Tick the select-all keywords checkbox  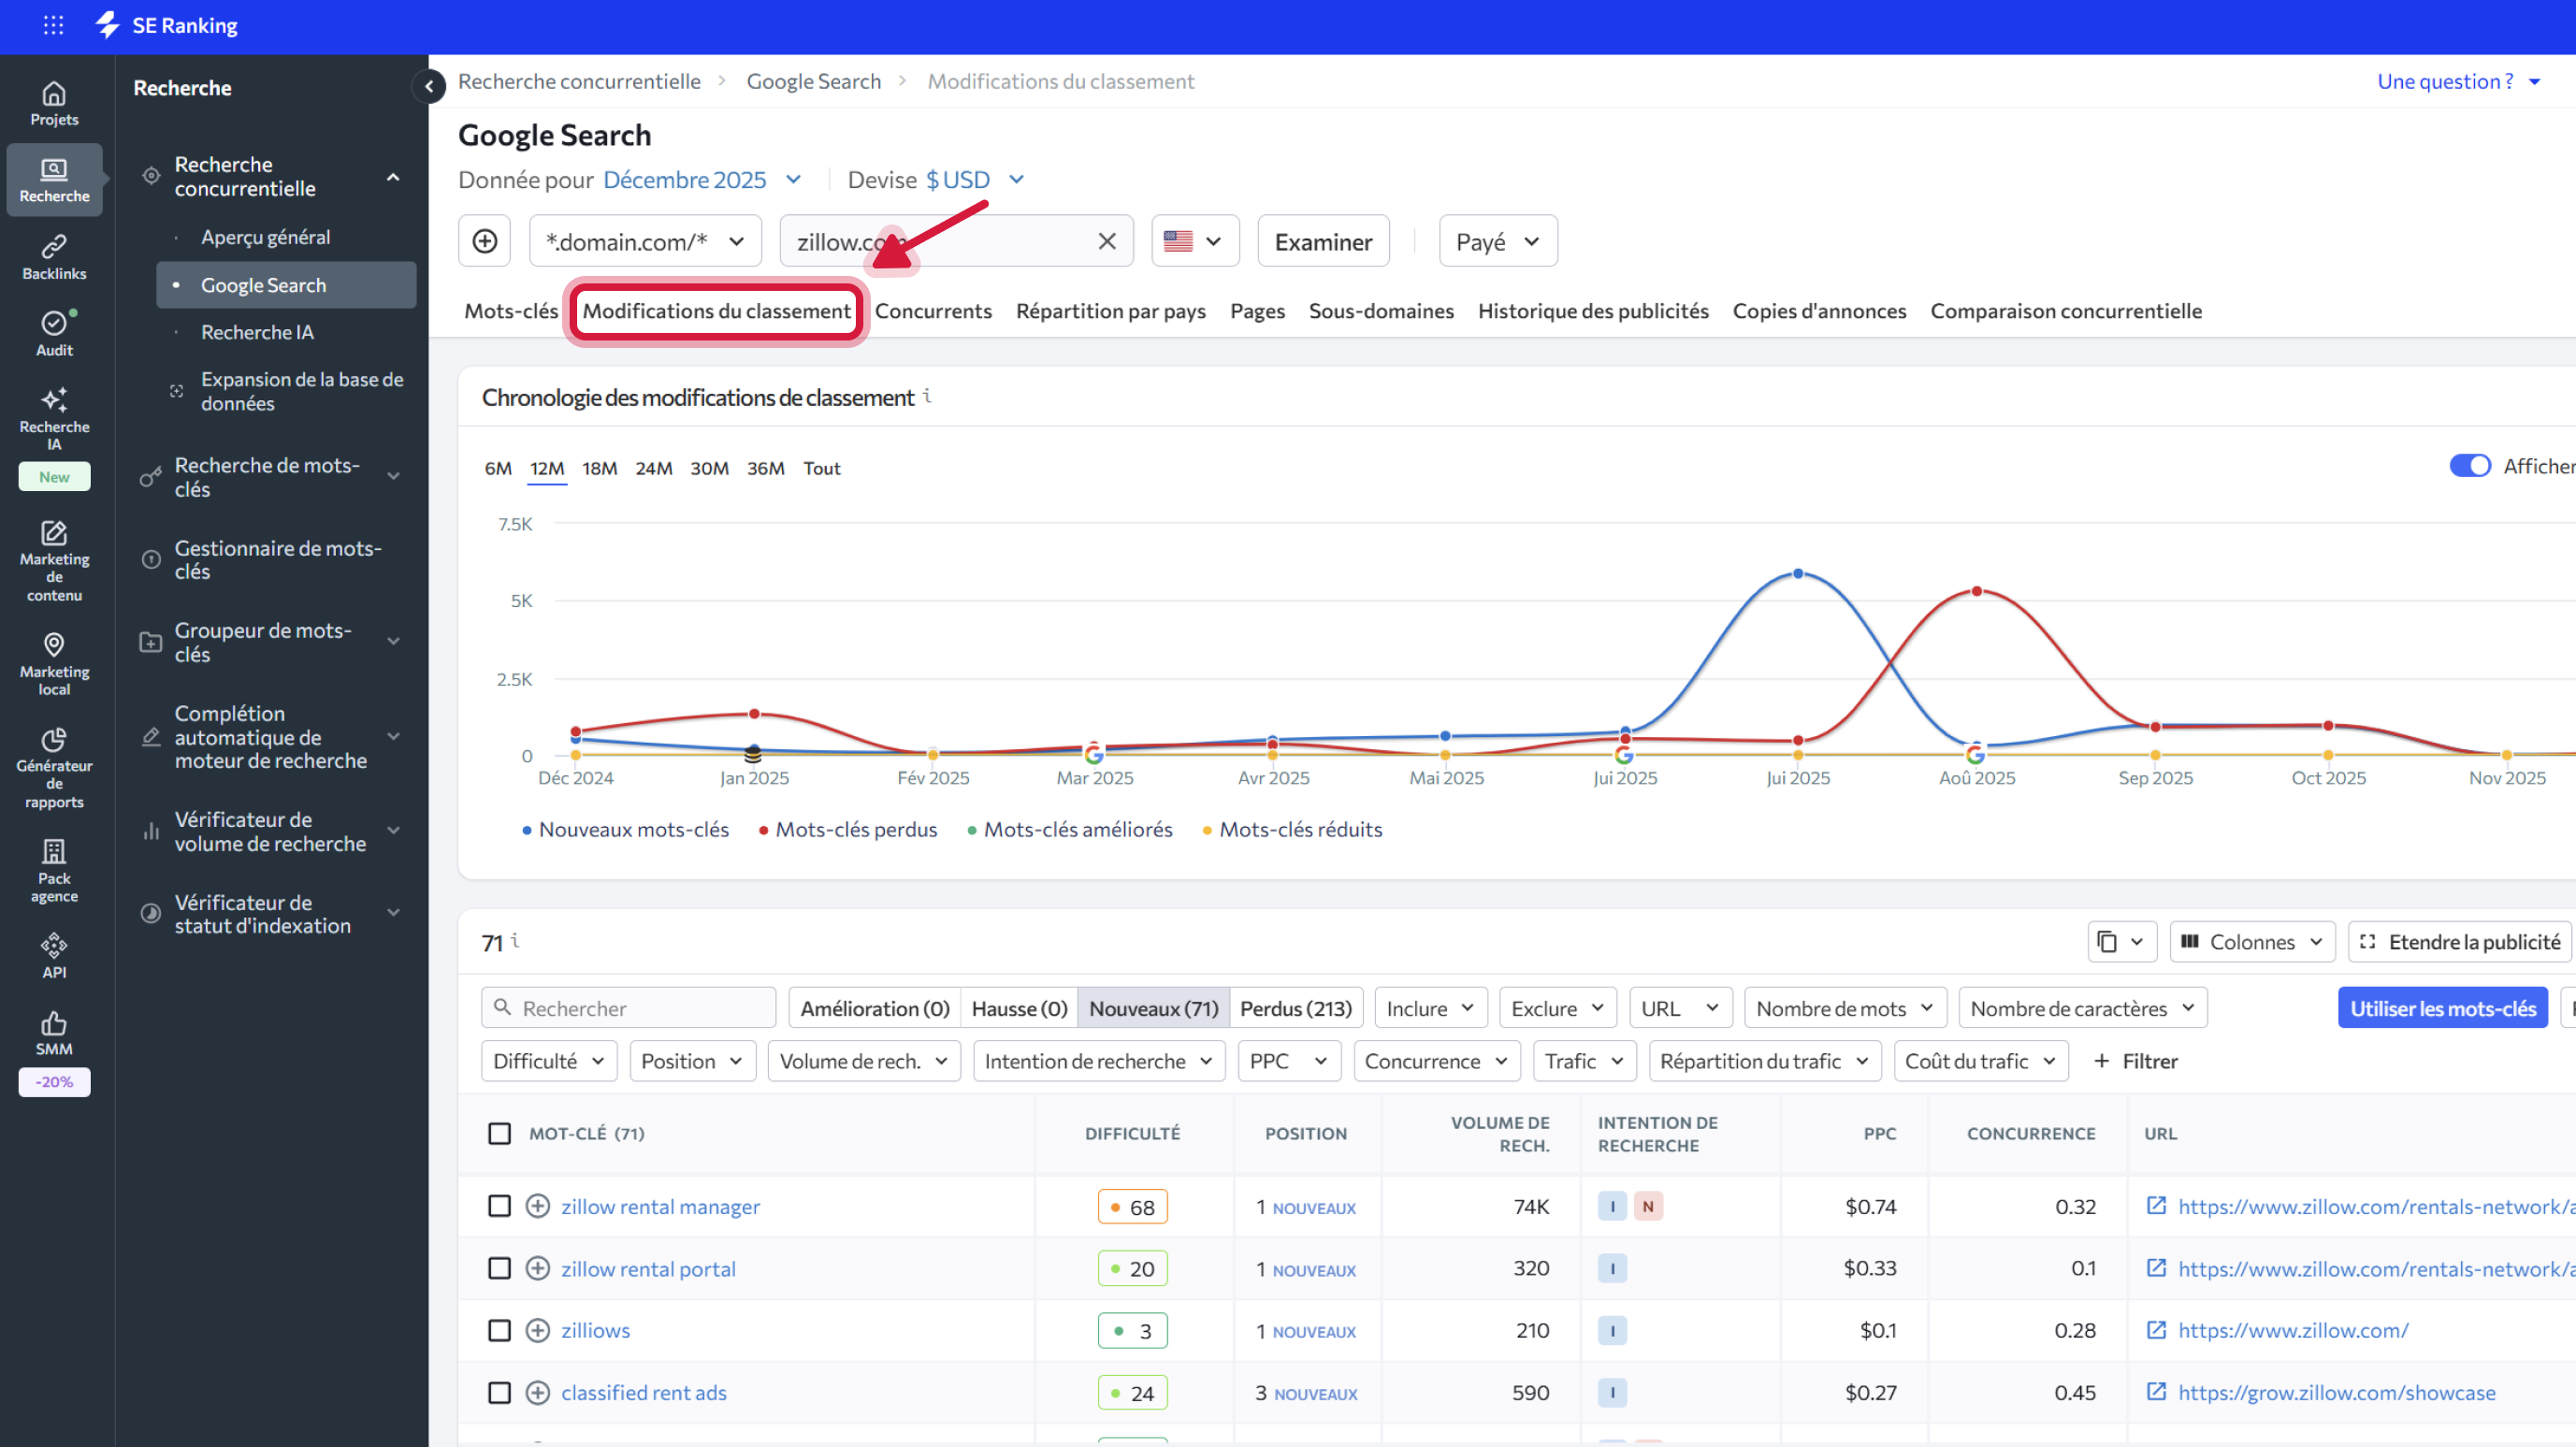point(499,1133)
